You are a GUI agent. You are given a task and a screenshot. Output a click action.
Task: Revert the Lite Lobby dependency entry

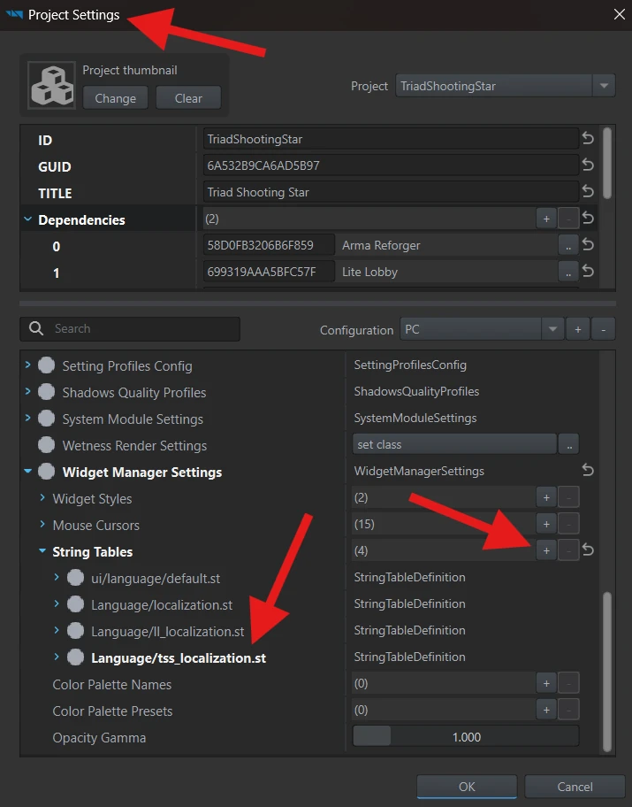[588, 272]
